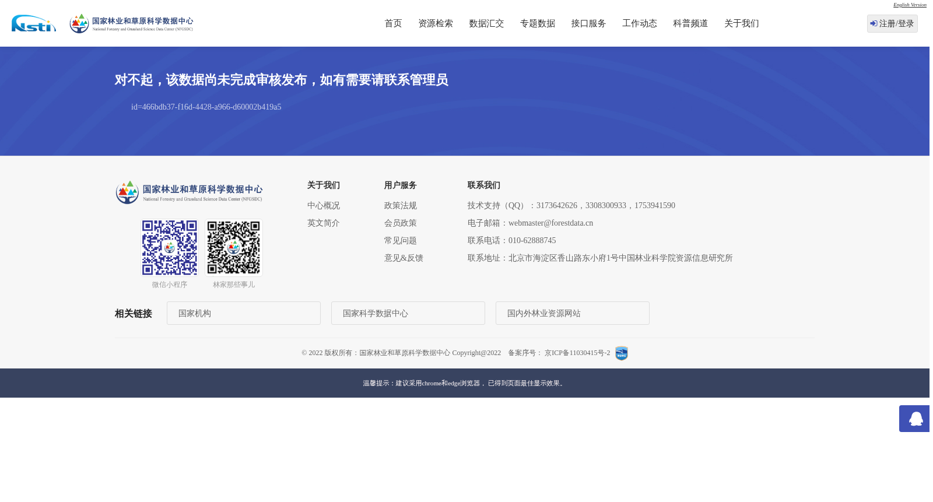Screen dimensions: 933x502
Task: Click the 微信小程序 caption
Action: click(x=170, y=285)
